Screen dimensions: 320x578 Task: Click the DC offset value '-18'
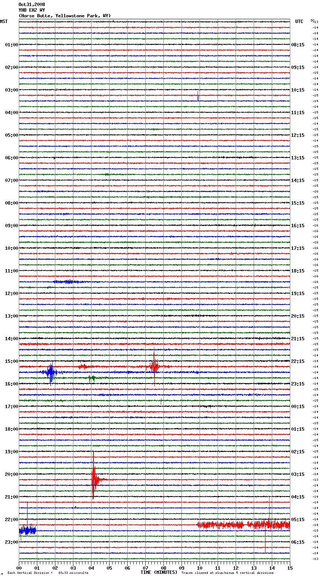[315, 531]
